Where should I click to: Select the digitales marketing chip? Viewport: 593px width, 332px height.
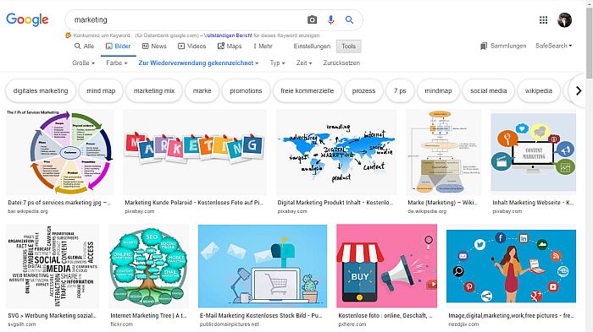pos(41,91)
